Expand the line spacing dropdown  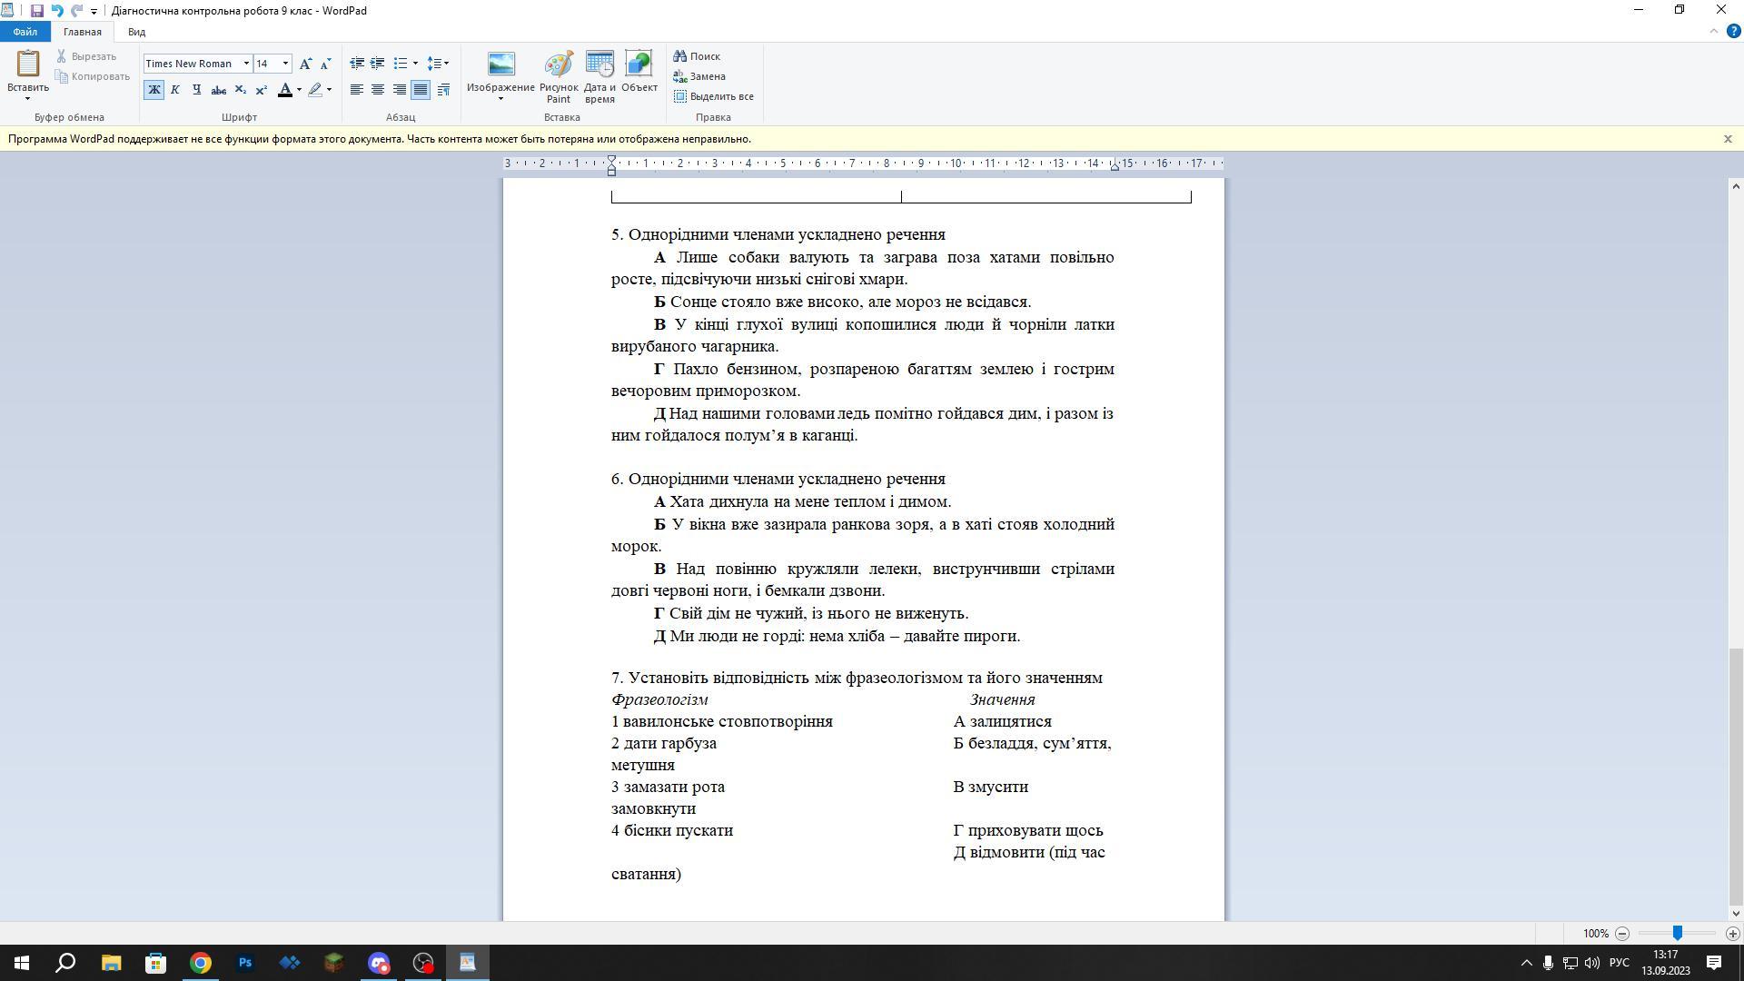(x=446, y=64)
